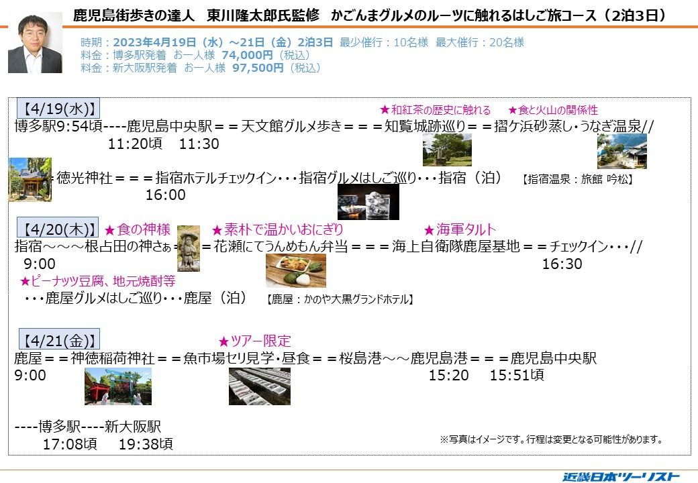Click the text 指宿ホテルチェックイン

click(216, 178)
